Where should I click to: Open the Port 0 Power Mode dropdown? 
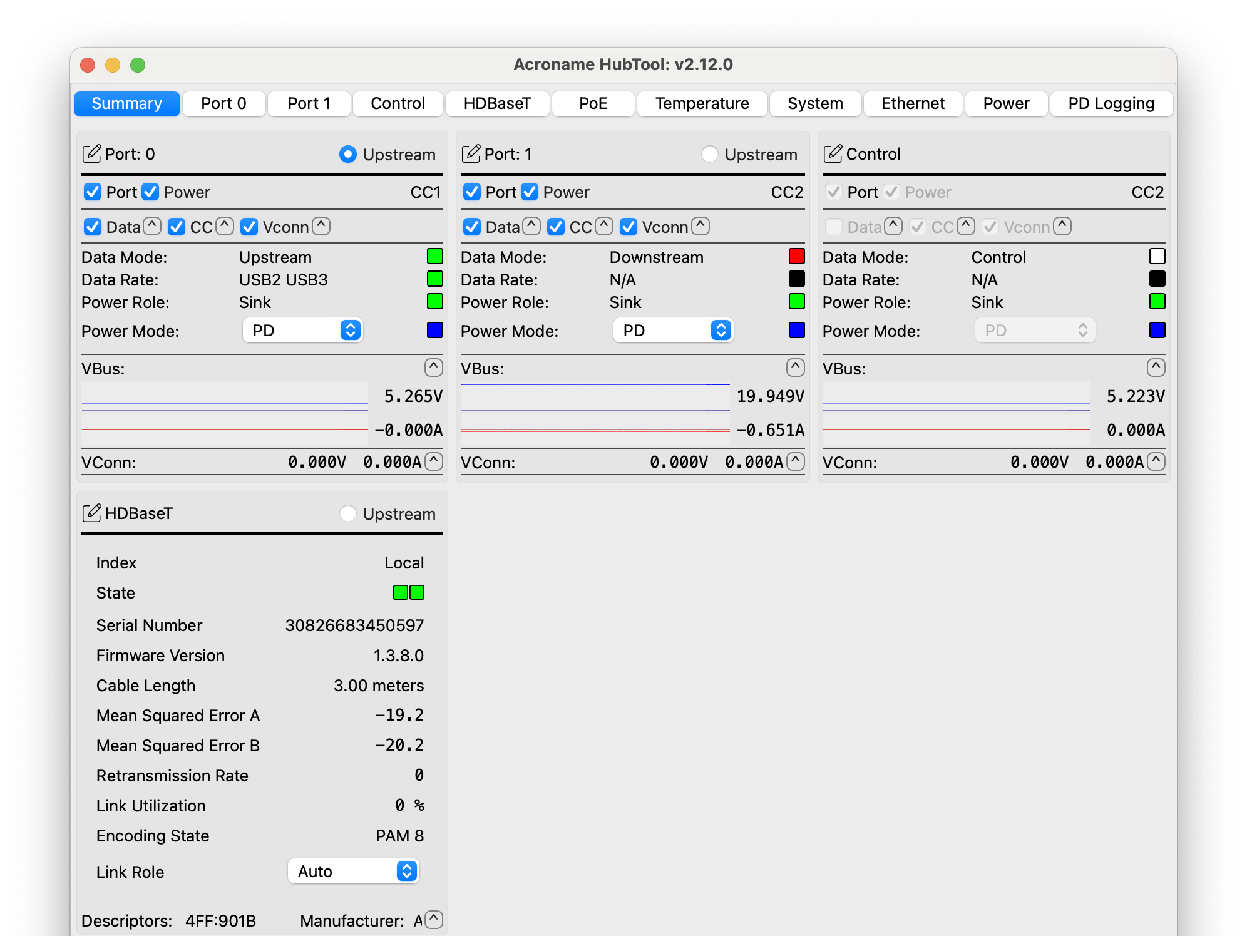point(303,331)
